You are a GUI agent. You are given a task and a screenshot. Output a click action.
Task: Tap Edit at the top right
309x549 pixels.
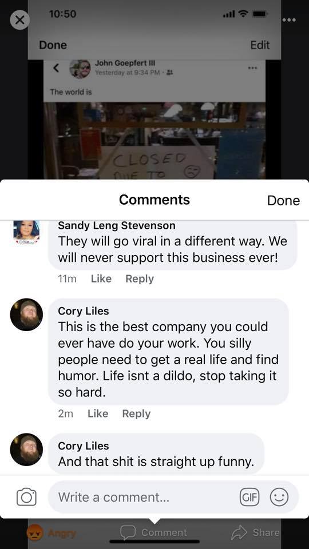click(260, 45)
